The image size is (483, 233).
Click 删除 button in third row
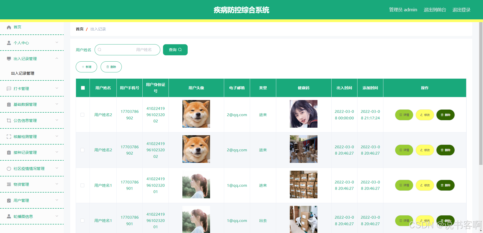click(446, 185)
